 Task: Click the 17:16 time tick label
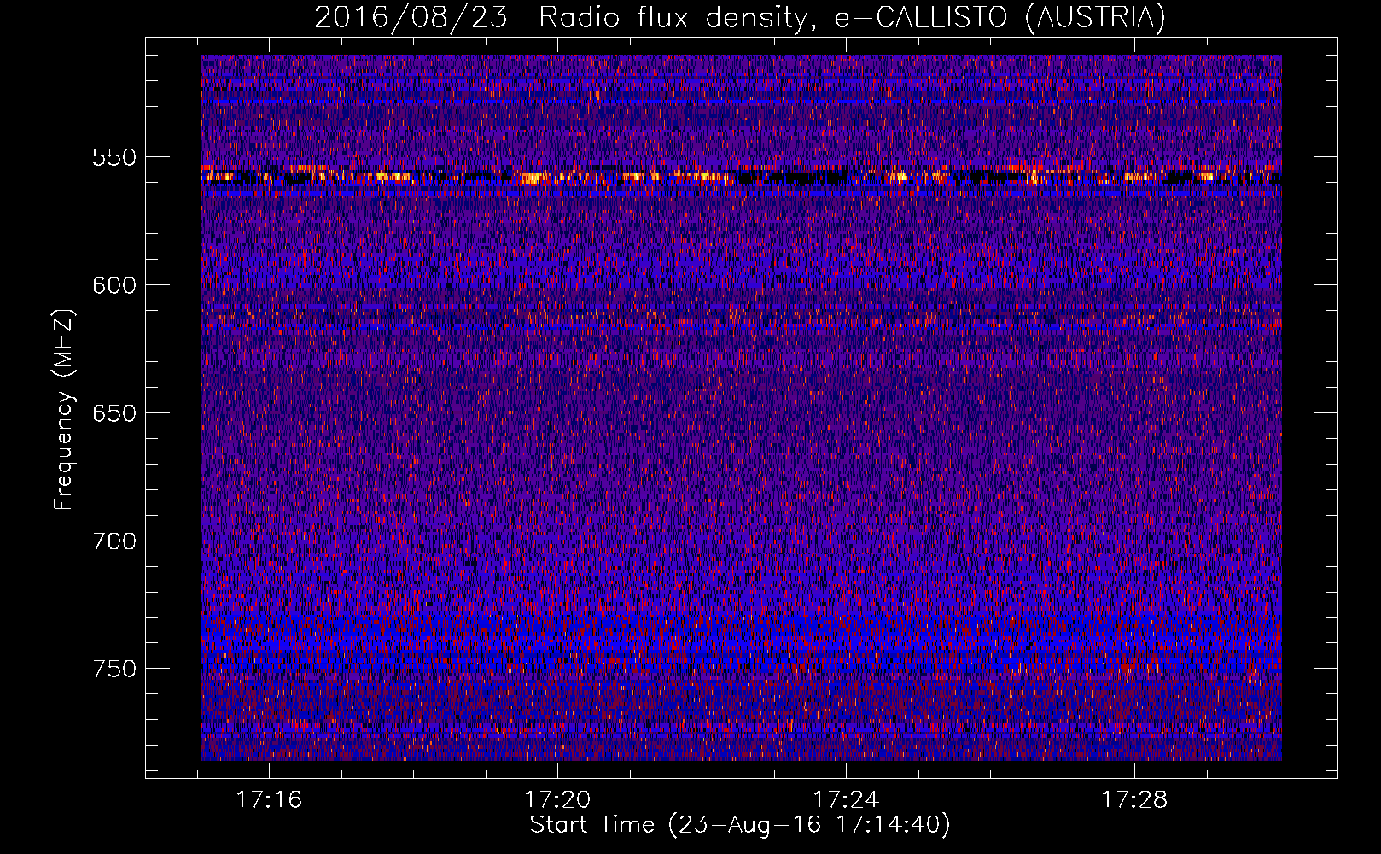coord(270,800)
